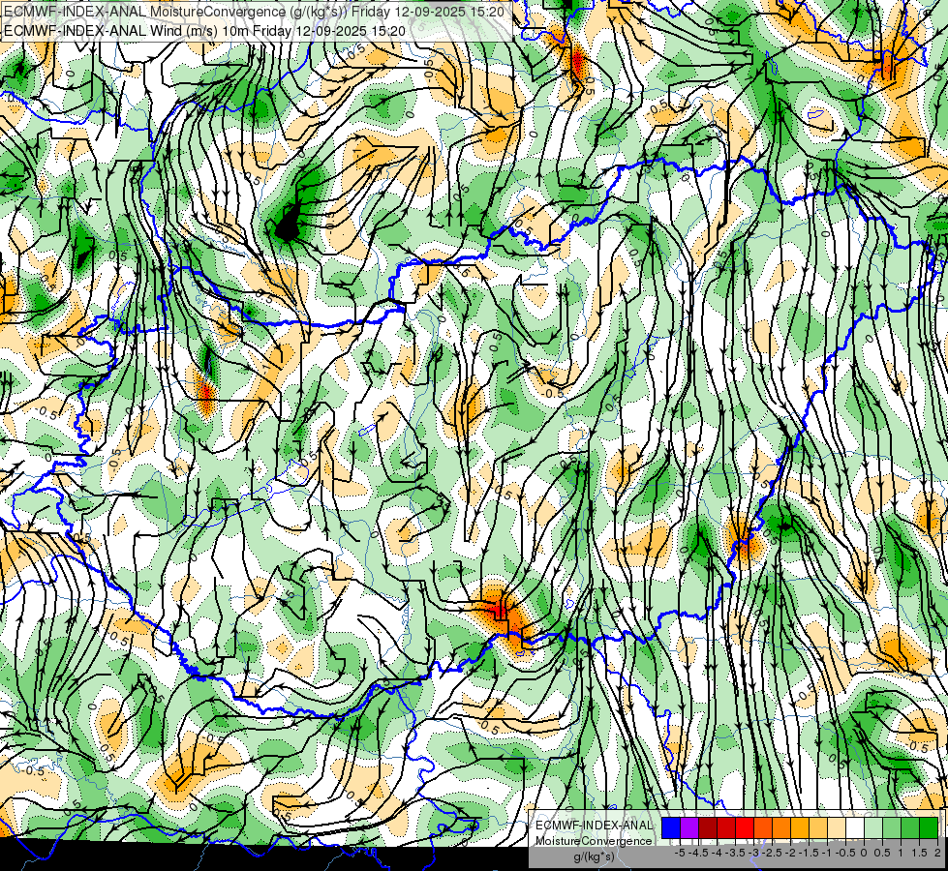Click the -2.5 tick label in legend
The width and height of the screenshot is (948, 871).
point(772,853)
